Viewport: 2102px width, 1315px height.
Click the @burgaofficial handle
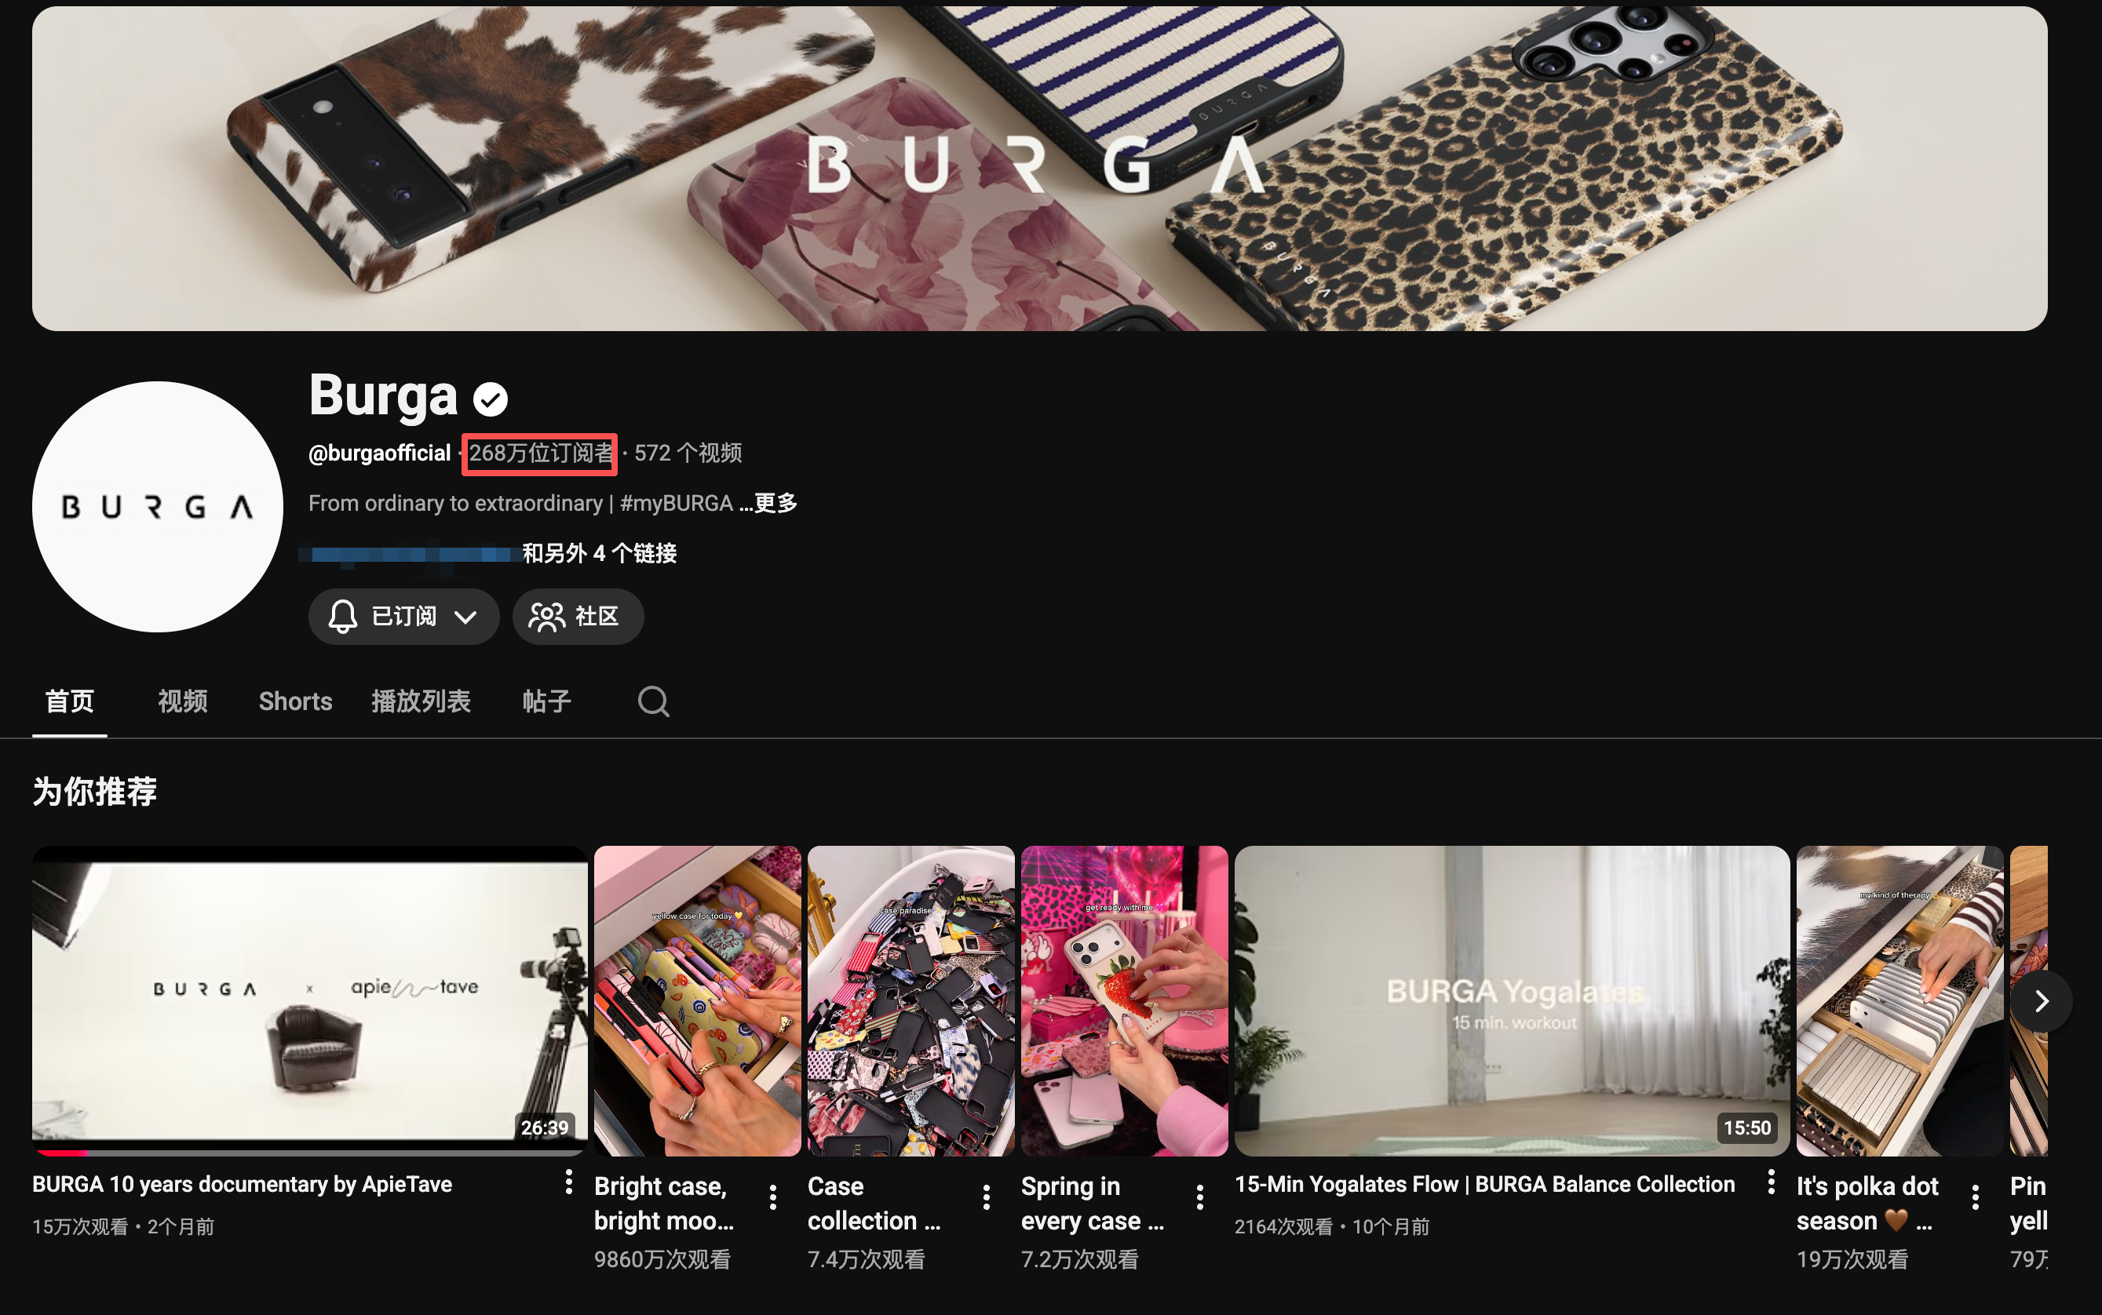coord(379,454)
